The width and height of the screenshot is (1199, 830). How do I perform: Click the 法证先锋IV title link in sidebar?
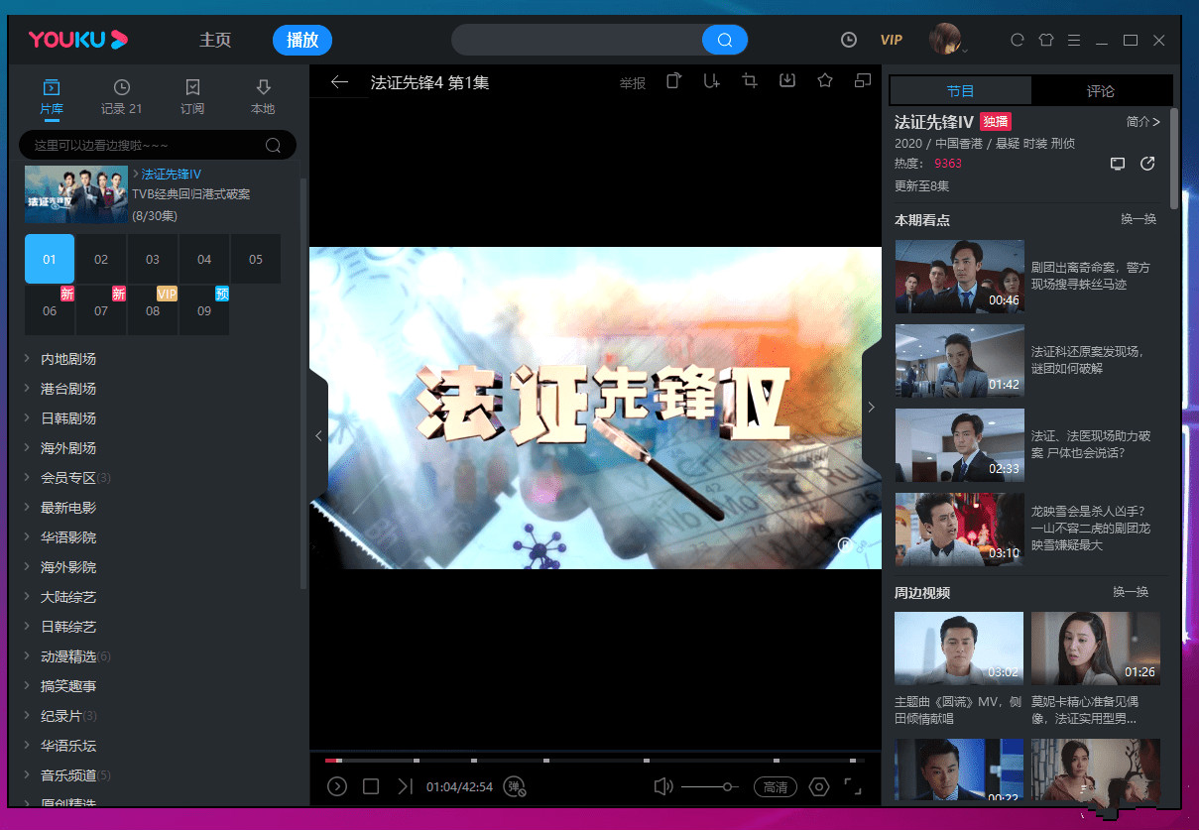point(171,175)
